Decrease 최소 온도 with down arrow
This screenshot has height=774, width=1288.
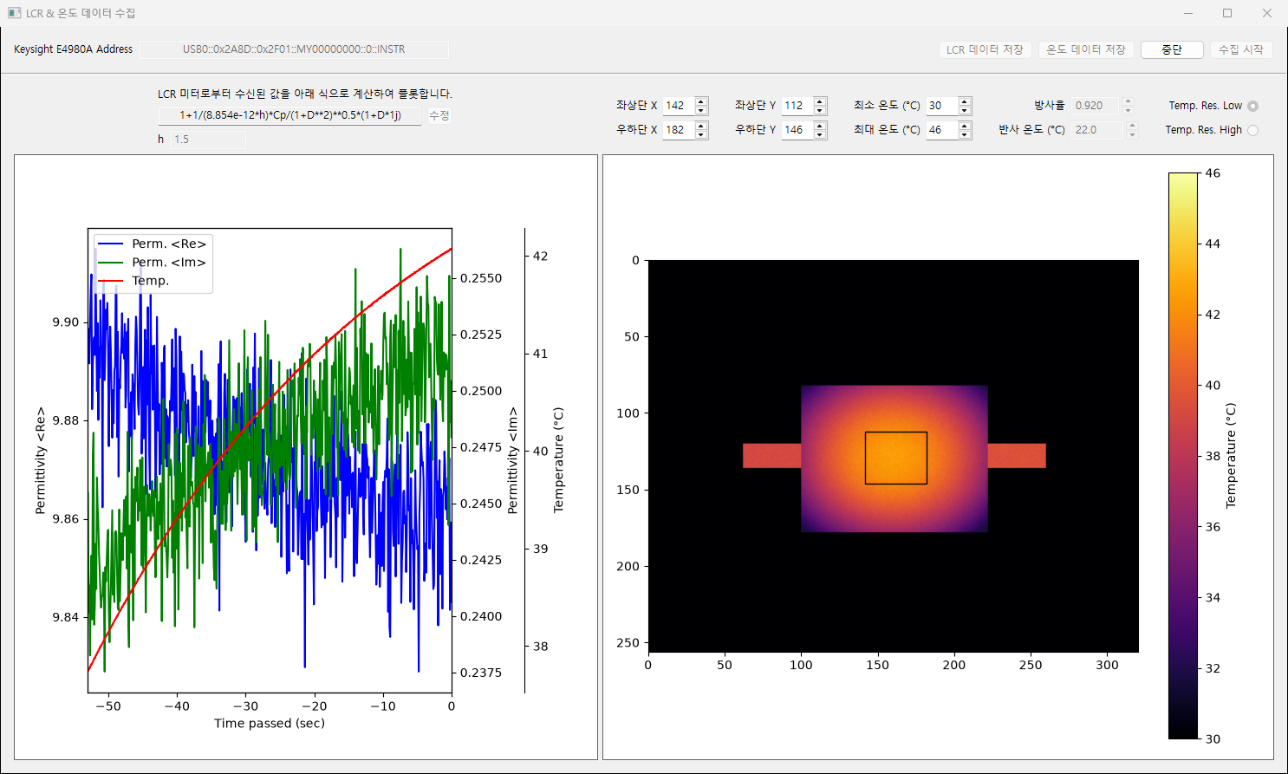point(965,110)
